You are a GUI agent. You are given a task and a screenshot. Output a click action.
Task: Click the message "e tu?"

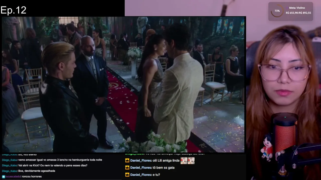pyautogui.click(x=156, y=175)
